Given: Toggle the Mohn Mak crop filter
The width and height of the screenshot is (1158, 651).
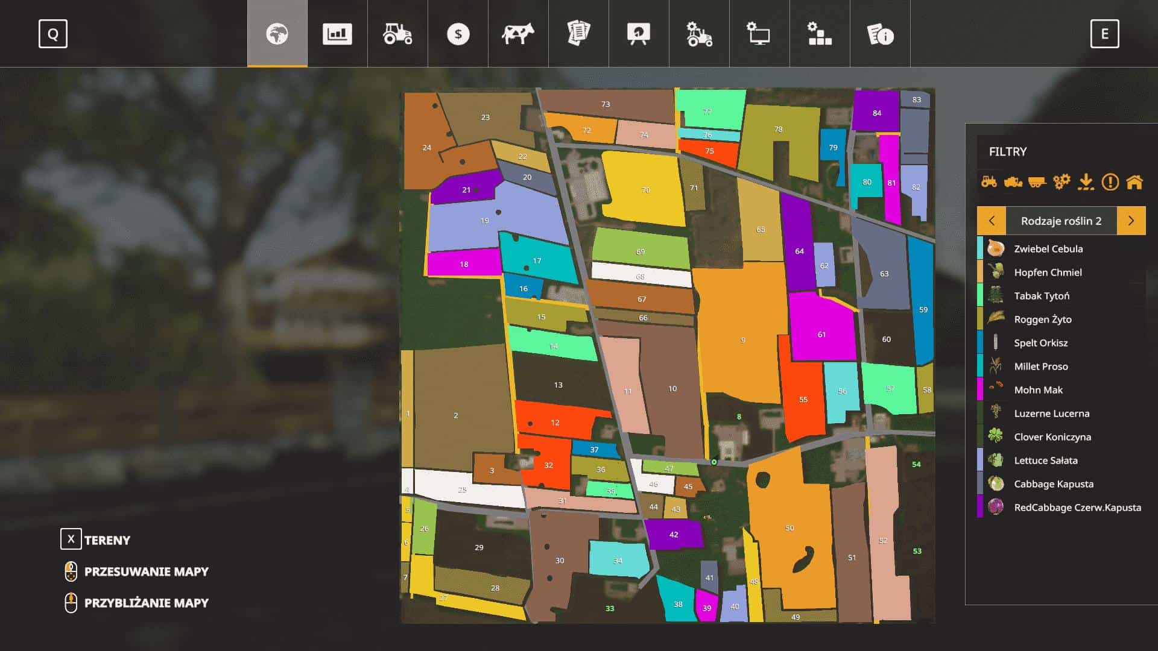Looking at the screenshot, I should click(1038, 390).
